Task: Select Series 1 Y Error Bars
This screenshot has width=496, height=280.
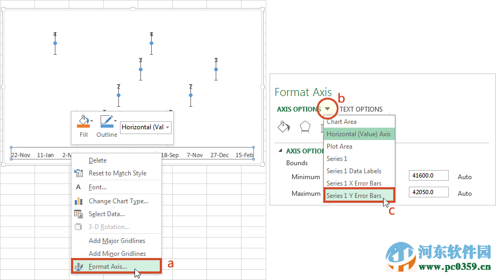Action: coord(359,195)
